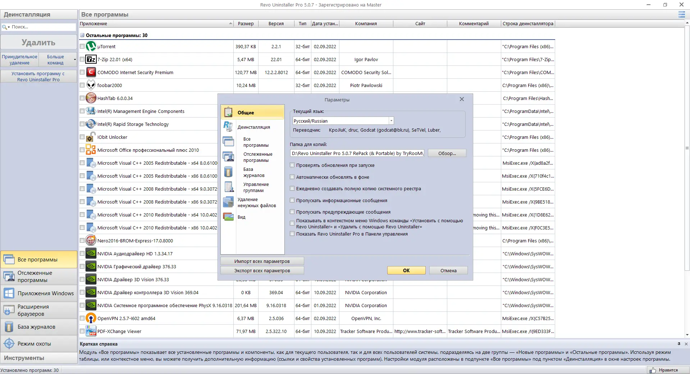
Task: Click the IObit Unlocker padlock icon
Action: pyautogui.click(x=91, y=137)
